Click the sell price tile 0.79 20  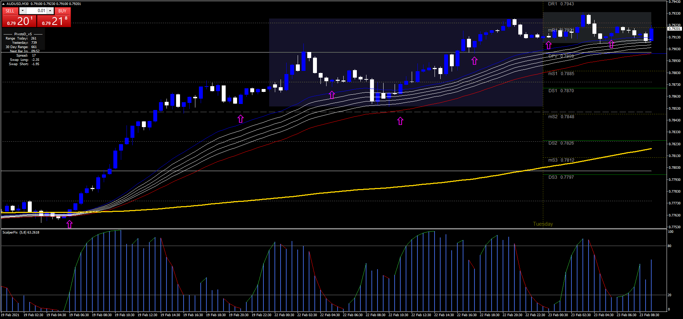pyautogui.click(x=19, y=21)
